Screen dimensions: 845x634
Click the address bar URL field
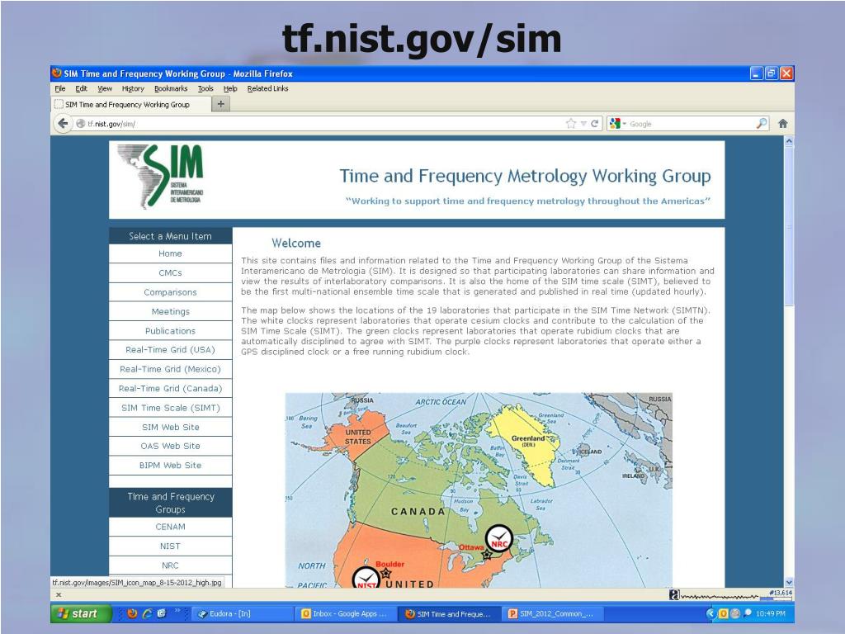(318, 124)
